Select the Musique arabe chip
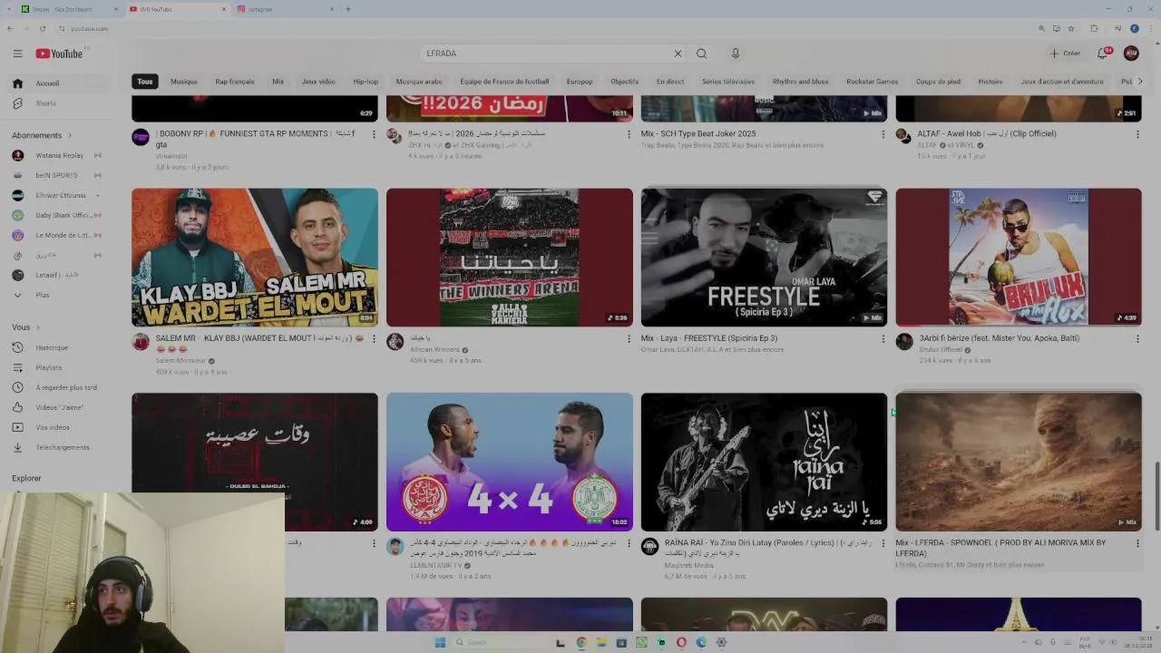Image resolution: width=1161 pixels, height=653 pixels. point(419,82)
